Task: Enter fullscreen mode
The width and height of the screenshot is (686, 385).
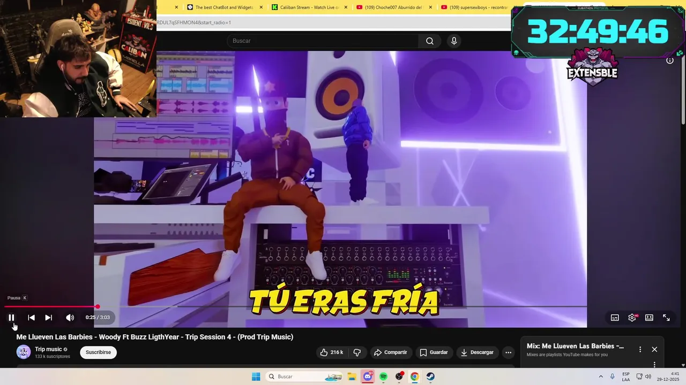Action: tap(666, 318)
